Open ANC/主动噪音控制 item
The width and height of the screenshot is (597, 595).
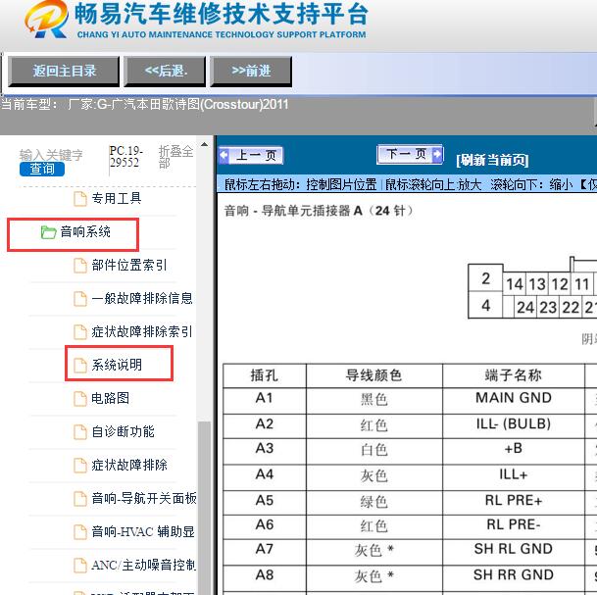pyautogui.click(x=143, y=565)
